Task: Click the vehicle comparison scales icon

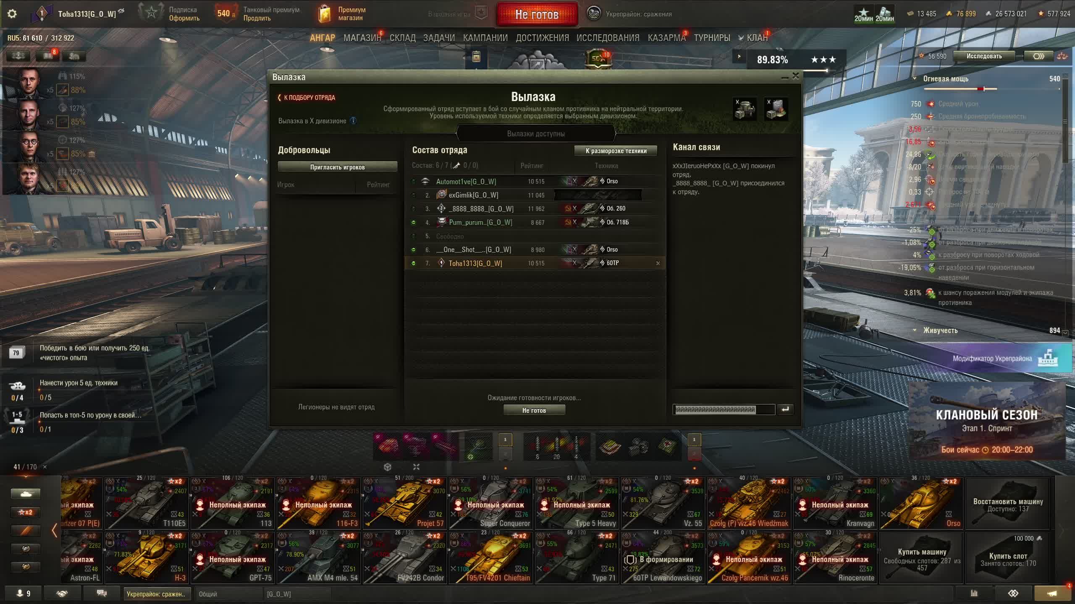Action: [x=1062, y=56]
